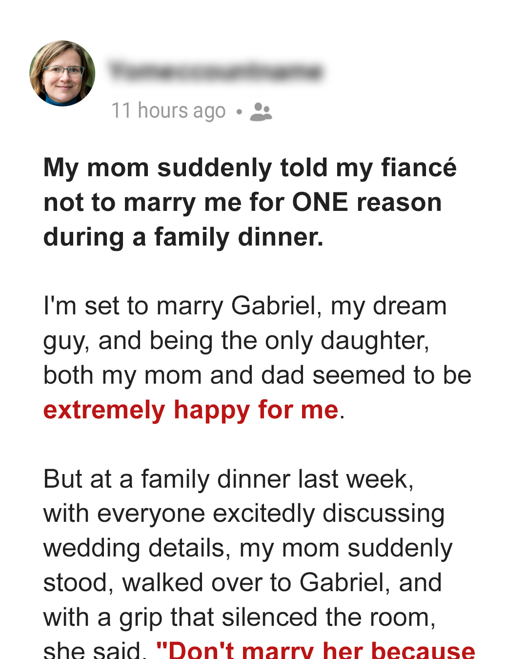Click the dot separator beside the timestamp
This screenshot has height=659, width=527.
tap(239, 112)
